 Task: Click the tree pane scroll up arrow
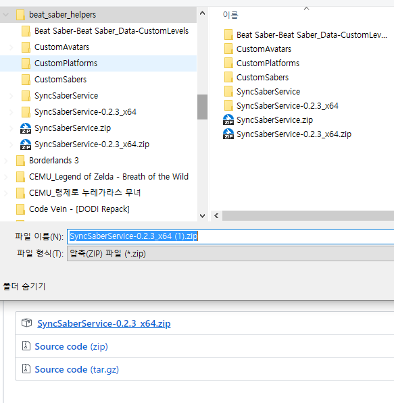[203, 13]
